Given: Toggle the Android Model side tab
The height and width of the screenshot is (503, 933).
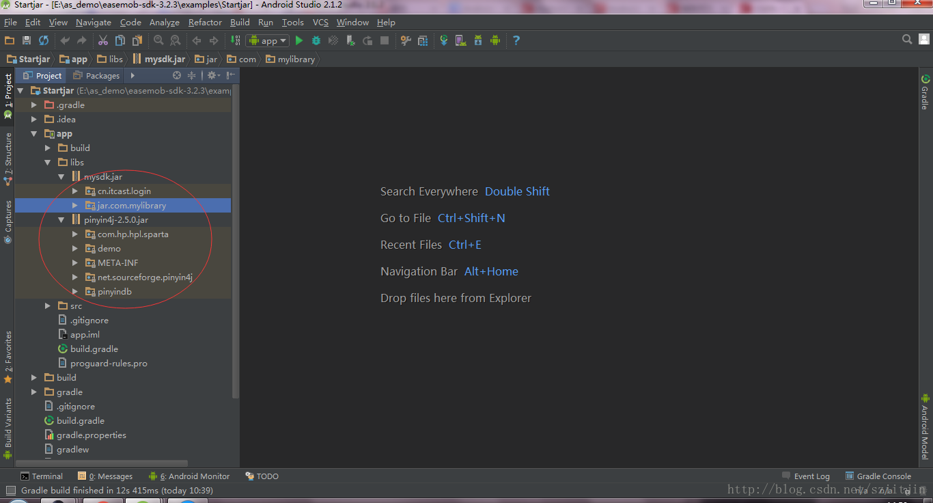Looking at the screenshot, I should 925,426.
